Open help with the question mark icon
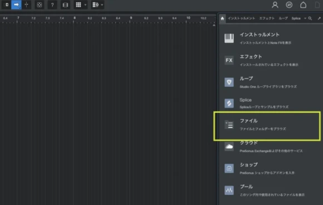 tap(52, 5)
